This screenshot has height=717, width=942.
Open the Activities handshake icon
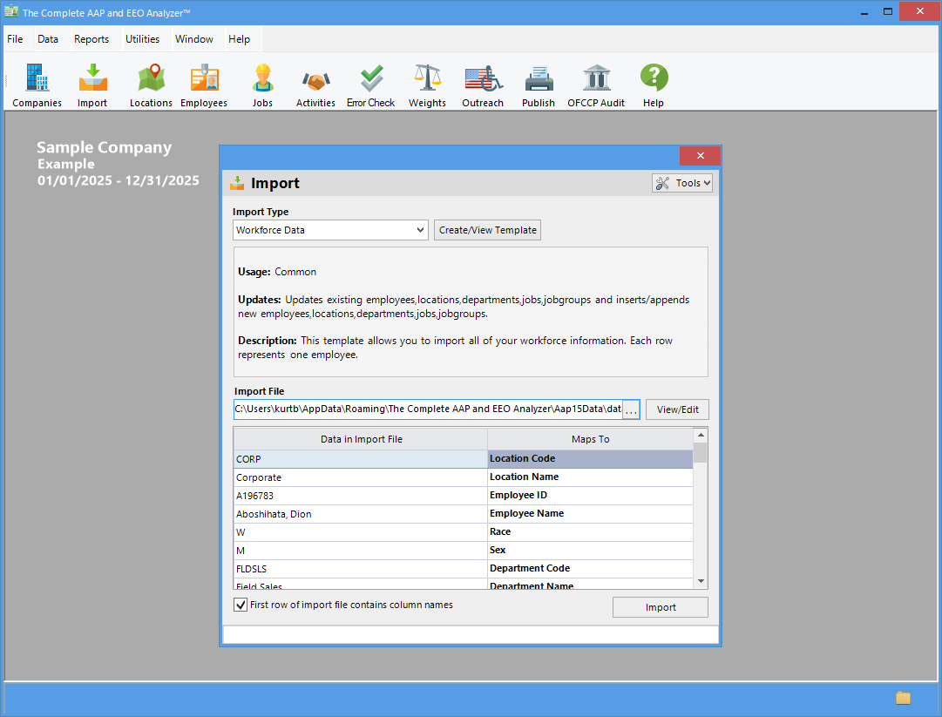coord(315,85)
